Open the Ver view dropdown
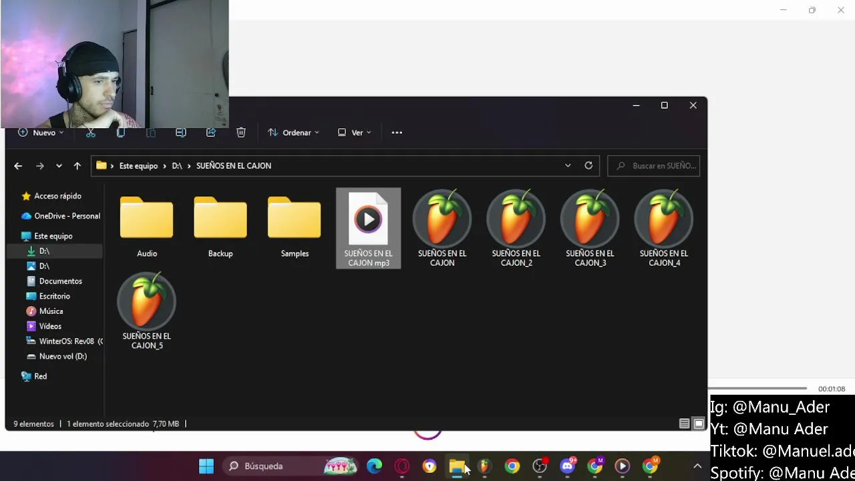The width and height of the screenshot is (855, 481). (354, 132)
